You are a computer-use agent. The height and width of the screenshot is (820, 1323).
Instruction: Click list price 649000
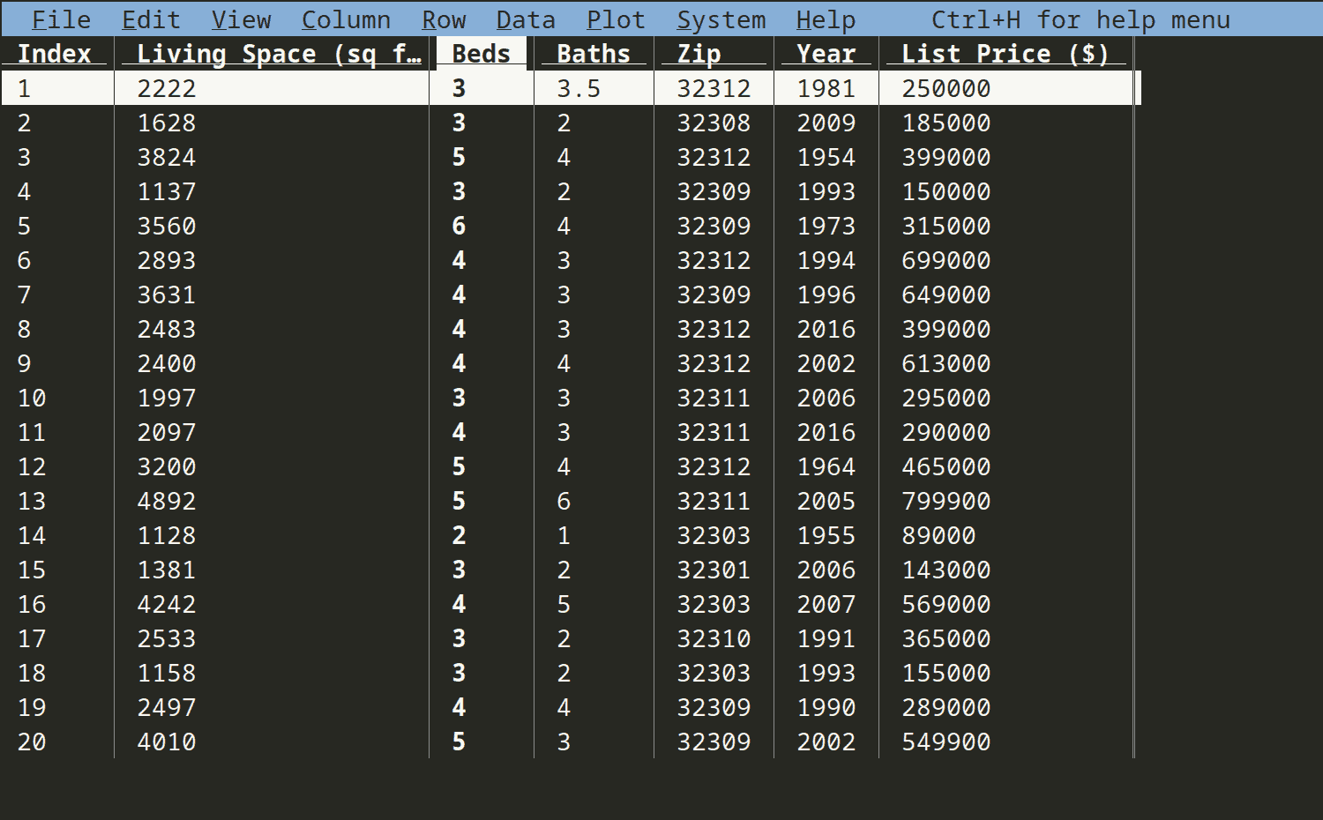[946, 294]
